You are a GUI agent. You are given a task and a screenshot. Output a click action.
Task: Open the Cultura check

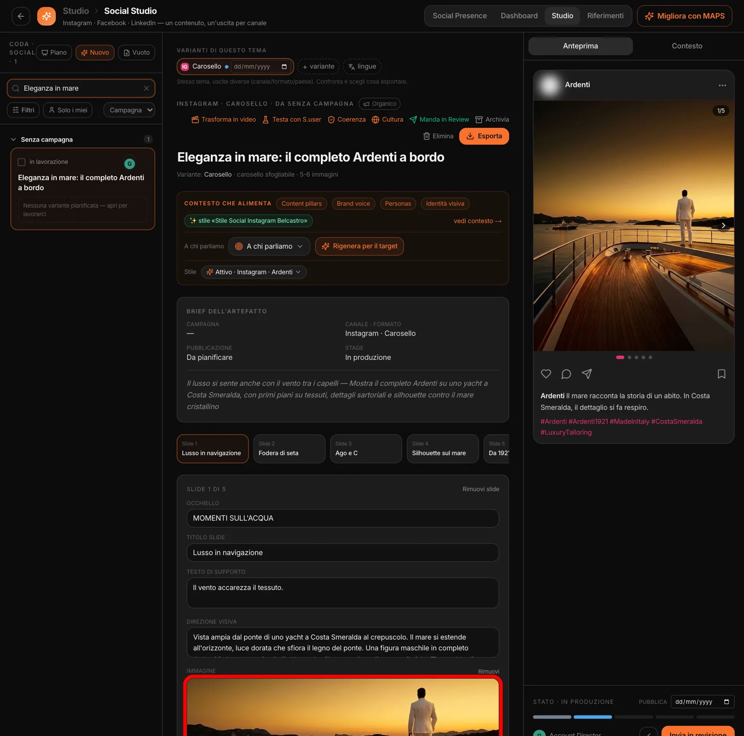(387, 119)
